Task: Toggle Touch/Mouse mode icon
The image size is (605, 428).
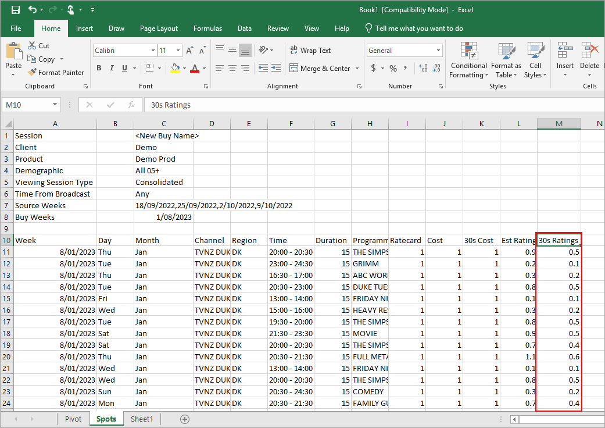Action: (x=70, y=10)
